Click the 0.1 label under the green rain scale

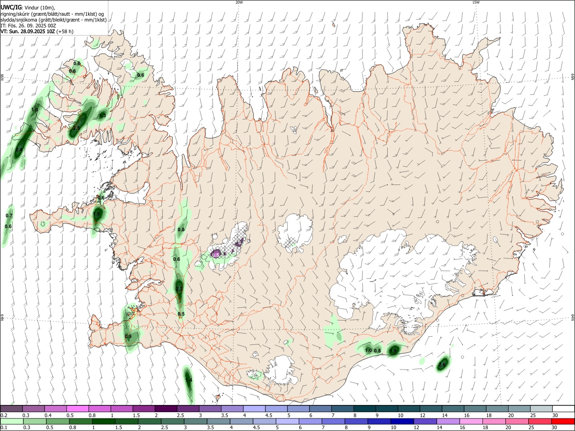tap(4, 428)
